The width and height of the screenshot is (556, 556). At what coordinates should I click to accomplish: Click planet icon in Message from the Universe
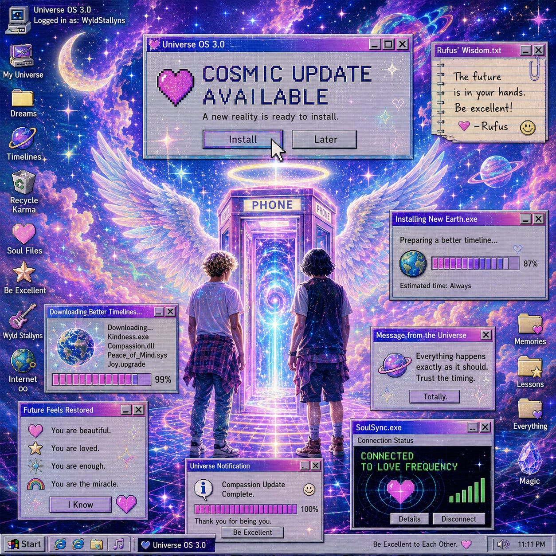395,365
